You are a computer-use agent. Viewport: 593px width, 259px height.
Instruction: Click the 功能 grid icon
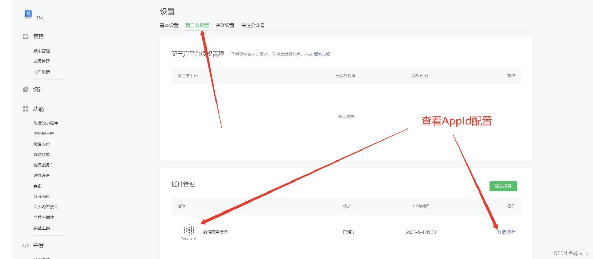(26, 109)
